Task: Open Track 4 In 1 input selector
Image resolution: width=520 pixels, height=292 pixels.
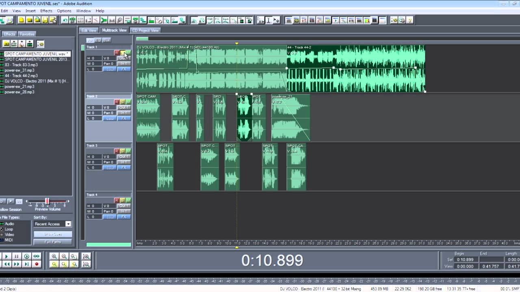Action: (x=123, y=211)
